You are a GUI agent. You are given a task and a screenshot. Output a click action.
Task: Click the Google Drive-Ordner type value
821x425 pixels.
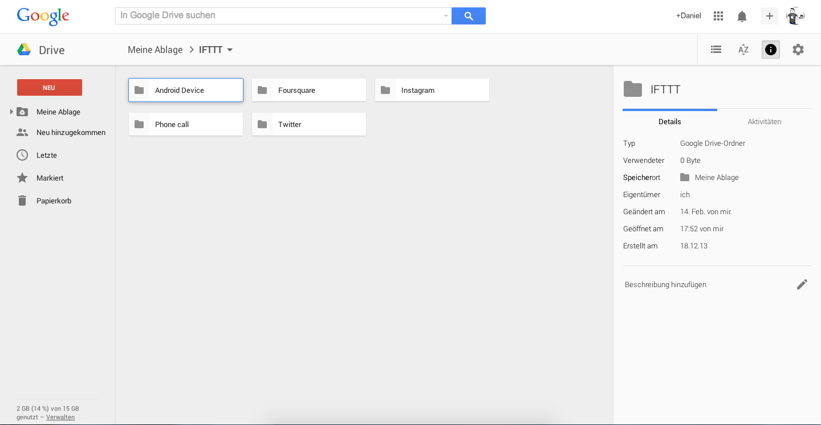pos(713,143)
